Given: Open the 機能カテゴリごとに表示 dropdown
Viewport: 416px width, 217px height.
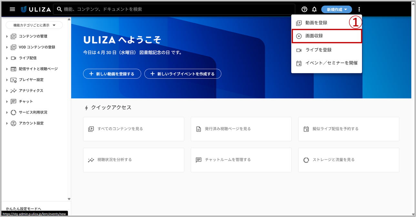Looking at the screenshot, I should click(34, 25).
